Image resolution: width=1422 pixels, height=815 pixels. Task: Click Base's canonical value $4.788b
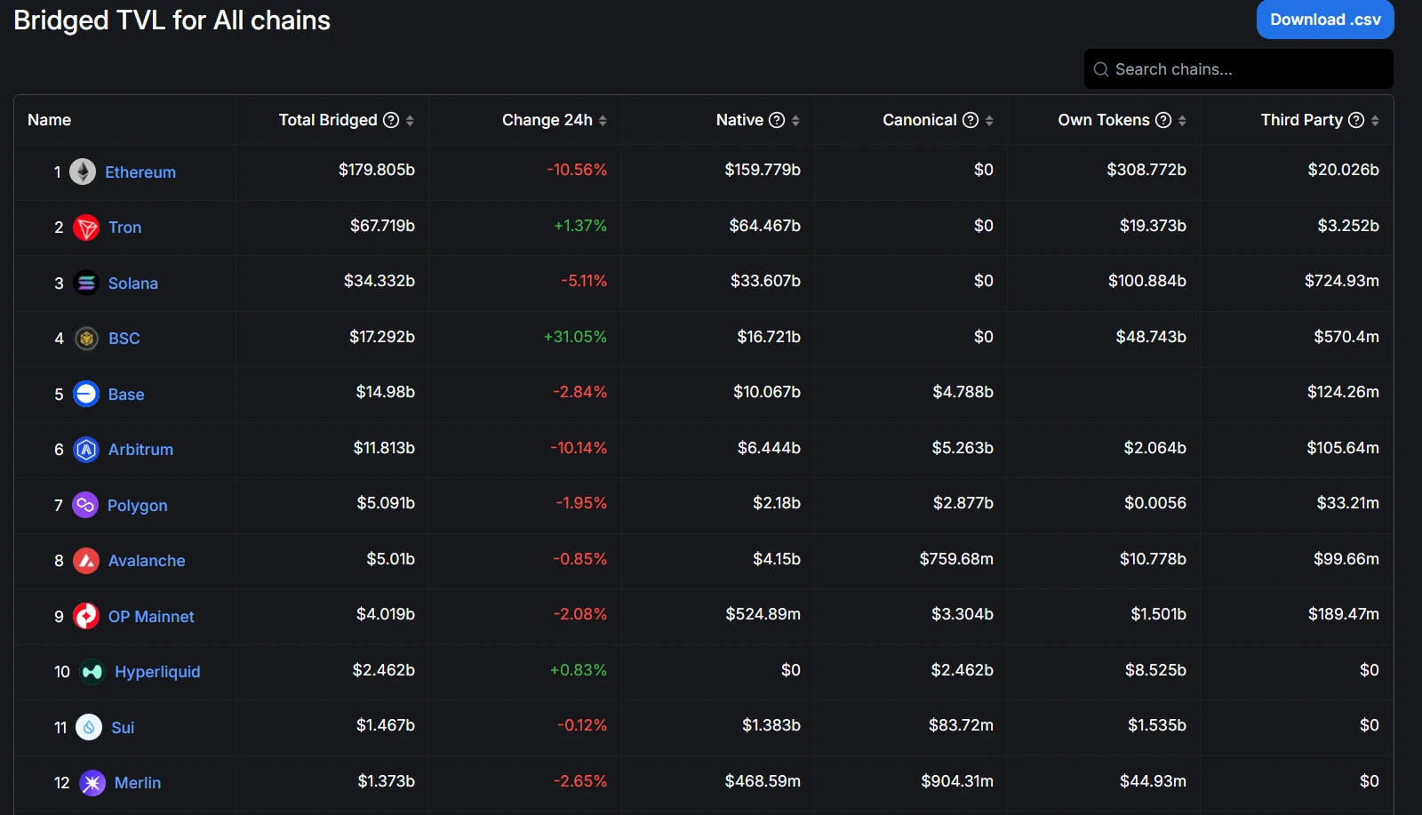963,392
